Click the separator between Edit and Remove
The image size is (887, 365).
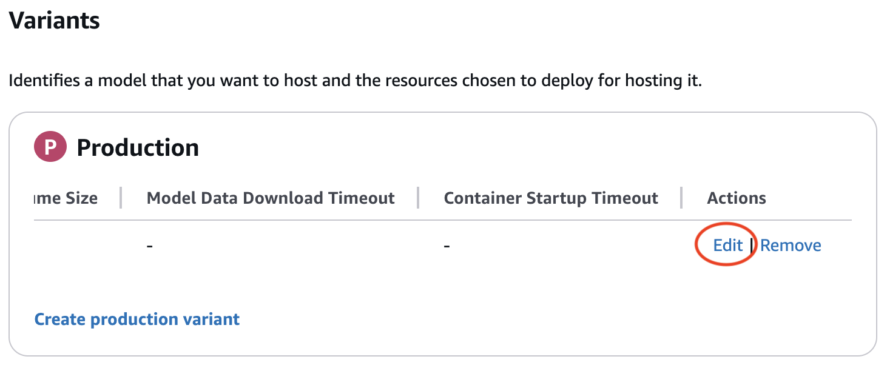(x=752, y=245)
